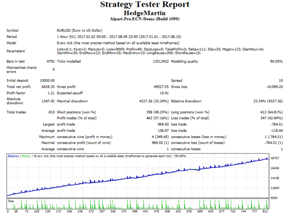Select initial deposit value '10000.00'
This screenshot has width=287, height=215.
[47, 81]
